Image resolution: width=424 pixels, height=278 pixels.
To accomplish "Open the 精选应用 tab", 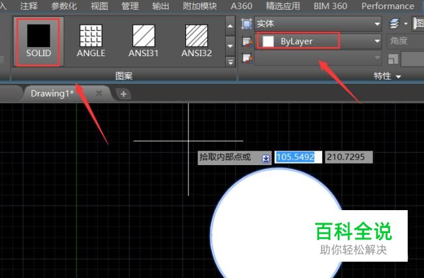I will pos(283,6).
